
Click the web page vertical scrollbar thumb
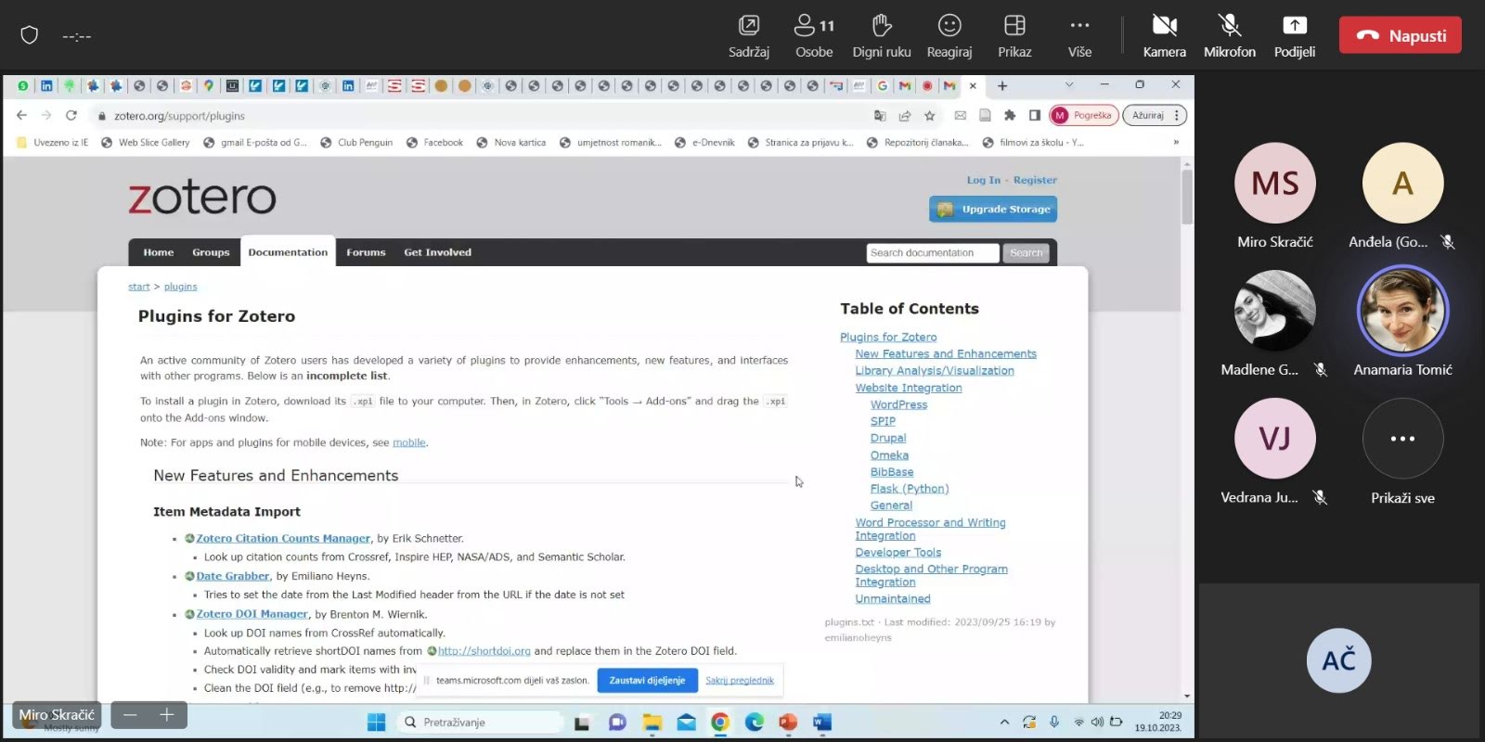point(1187,197)
